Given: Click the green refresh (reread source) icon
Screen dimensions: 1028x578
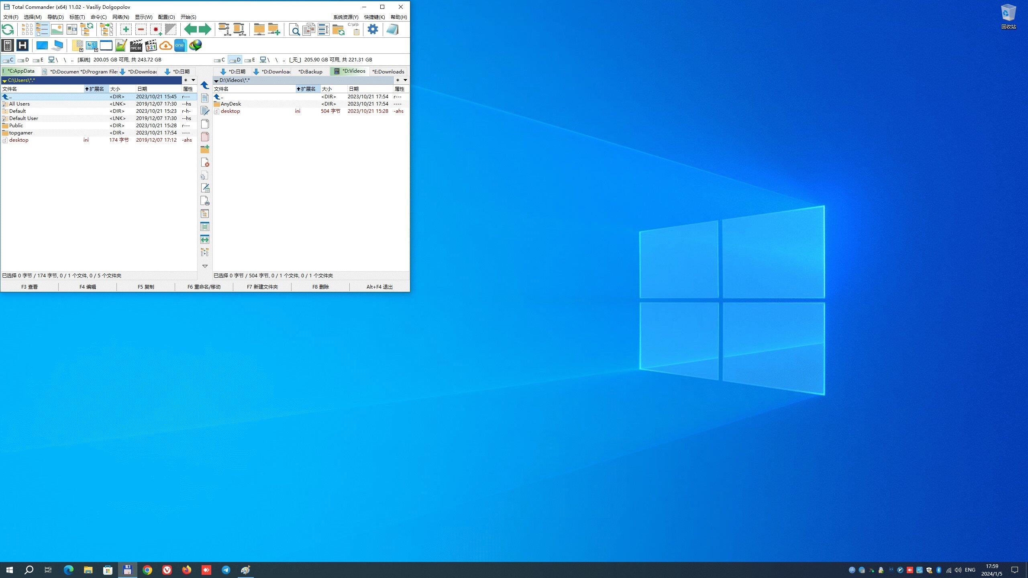Looking at the screenshot, I should 8,29.
